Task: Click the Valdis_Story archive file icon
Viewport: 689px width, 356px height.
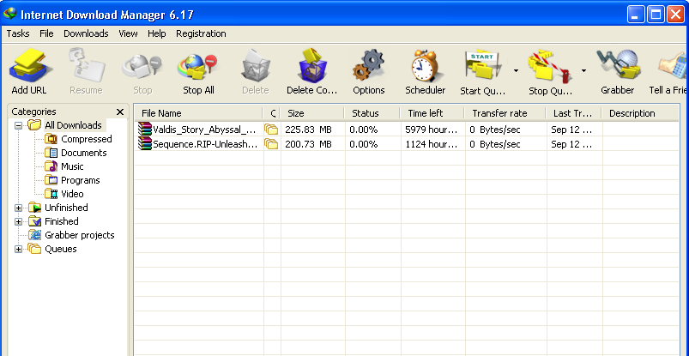Action: click(x=144, y=130)
